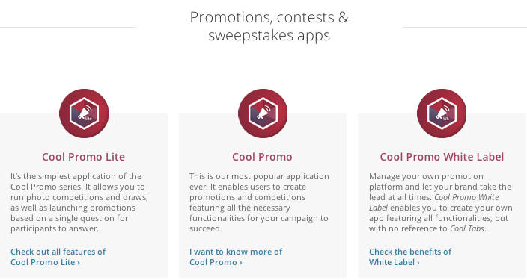Click the Cool Promo Lite megaphone icon

pos(84,113)
